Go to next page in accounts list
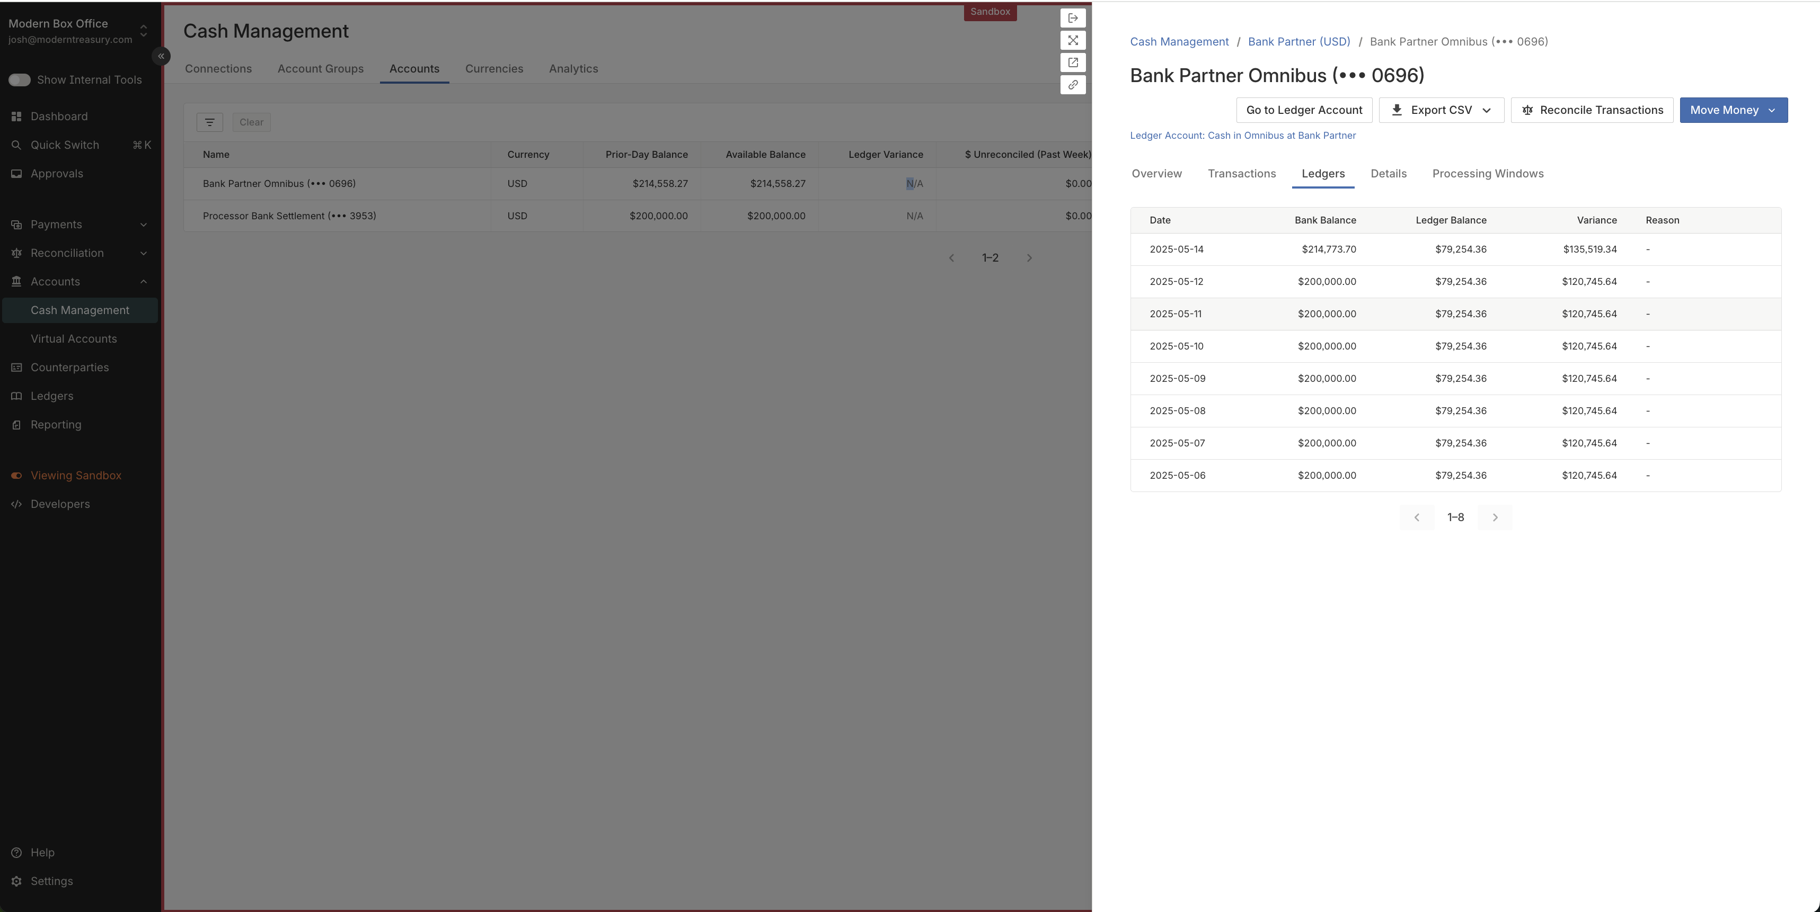1820x912 pixels. pyautogui.click(x=1029, y=258)
